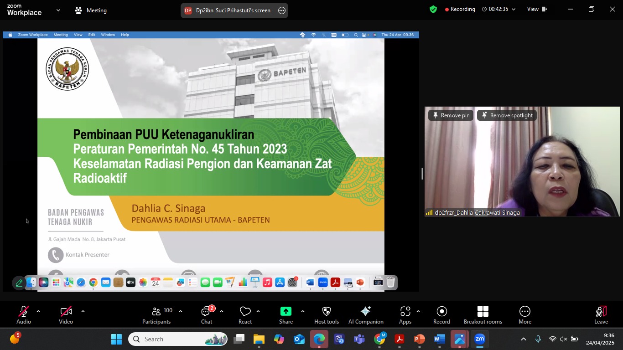This screenshot has width=623, height=350.
Task: Click the Calendar icon showing 24 in dock
Action: tap(156, 283)
